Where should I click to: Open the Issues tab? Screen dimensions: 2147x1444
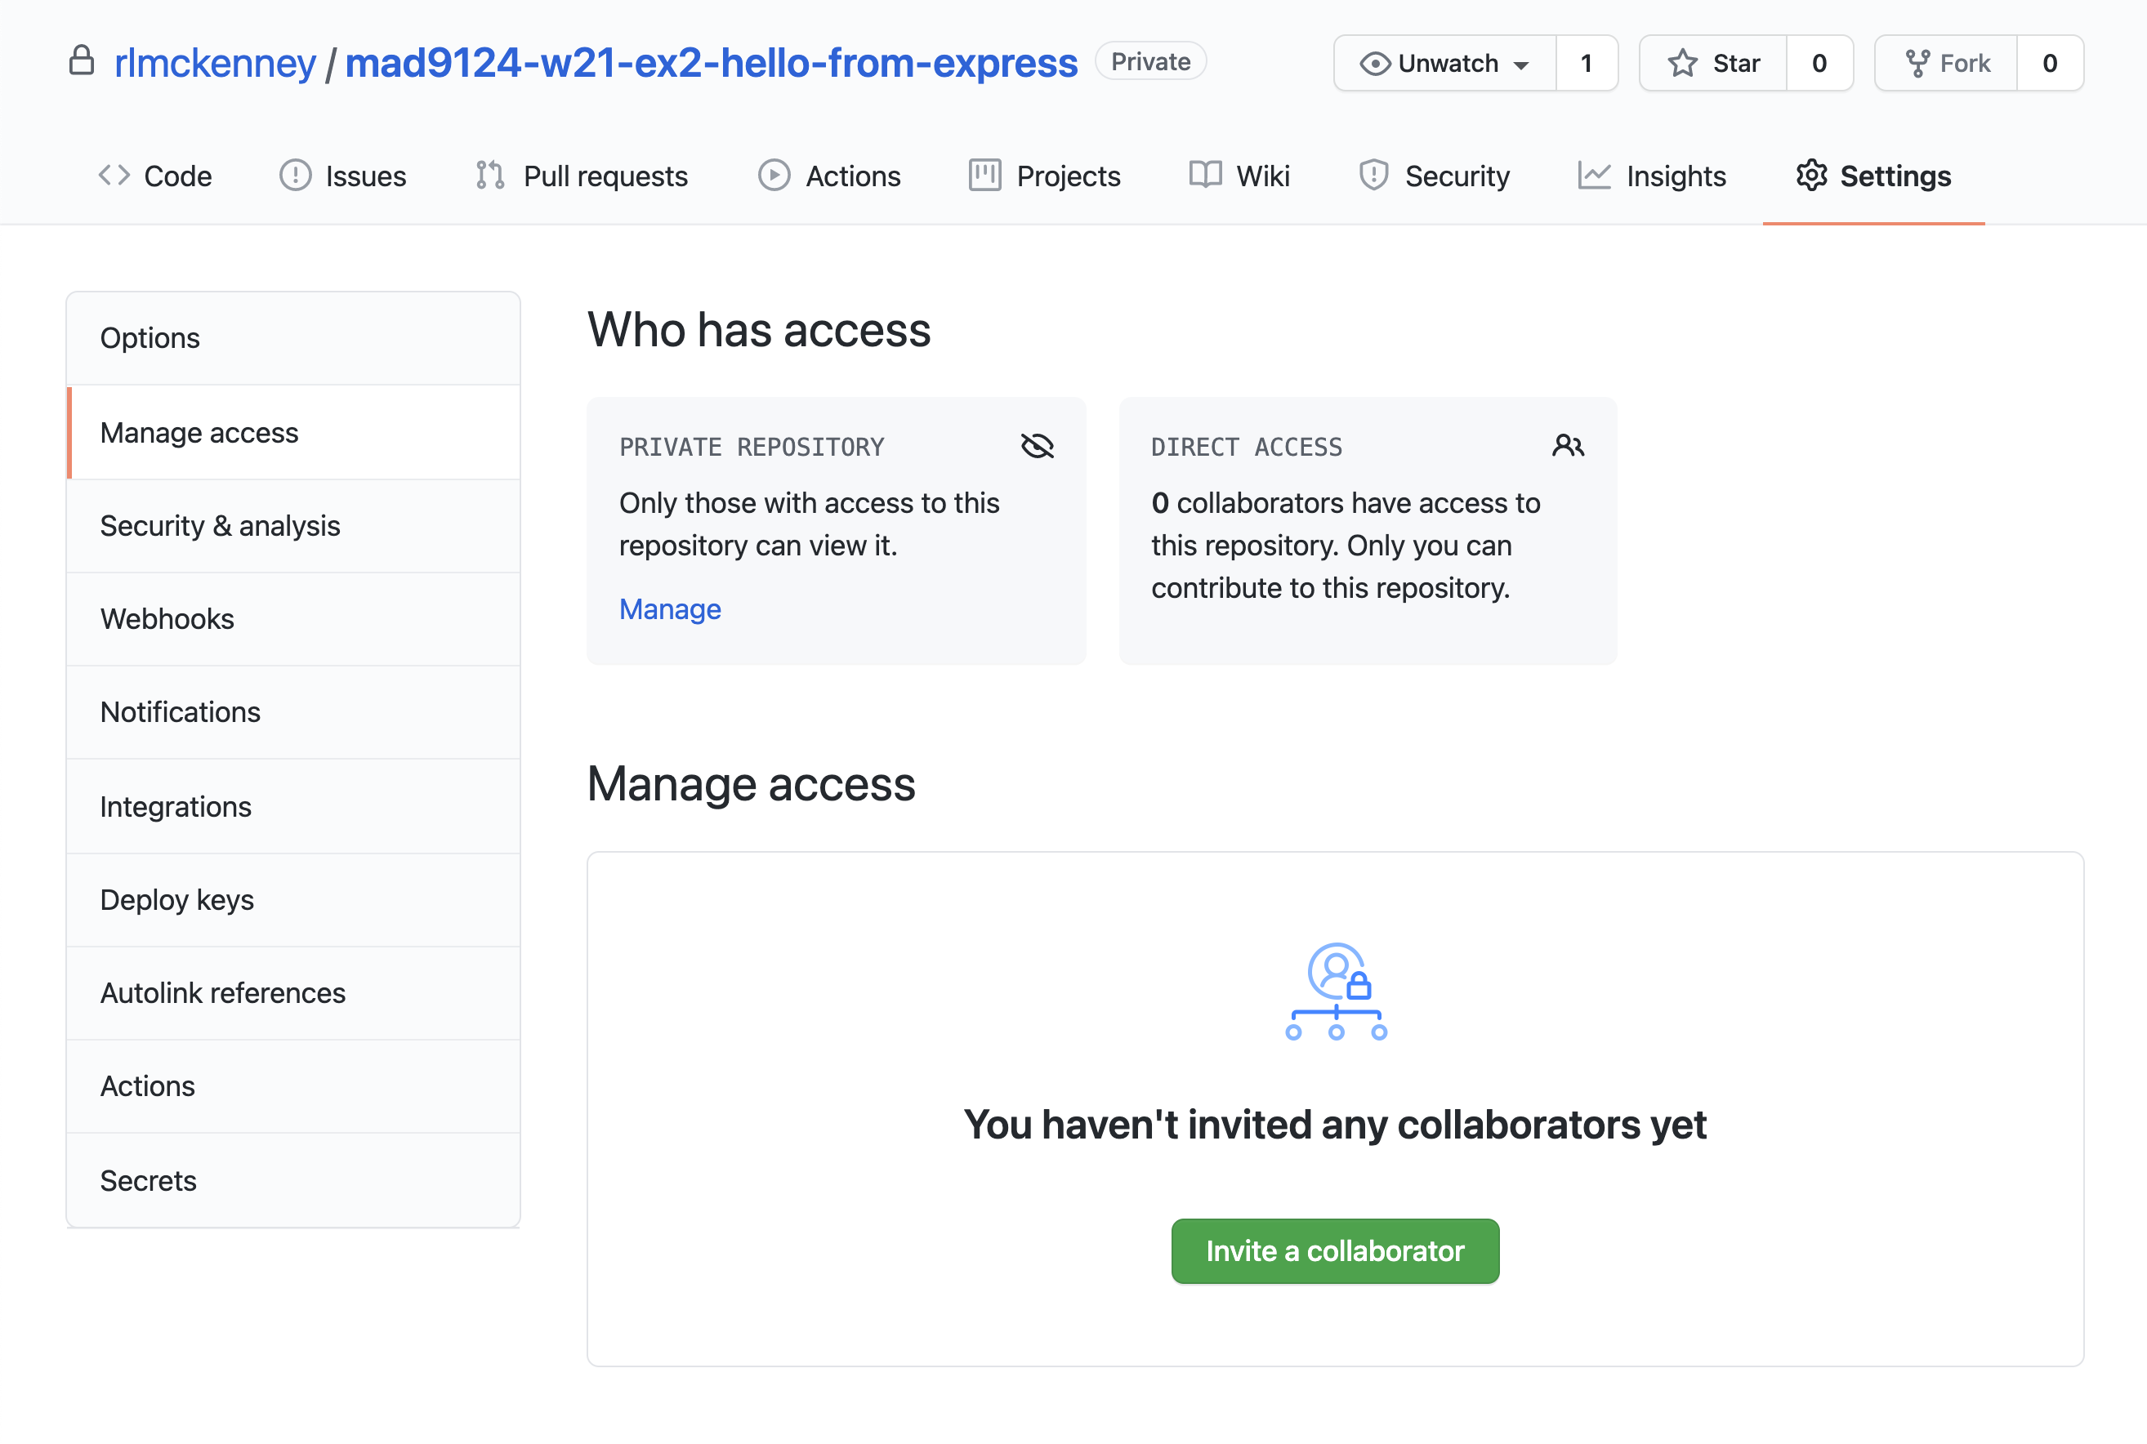(342, 175)
